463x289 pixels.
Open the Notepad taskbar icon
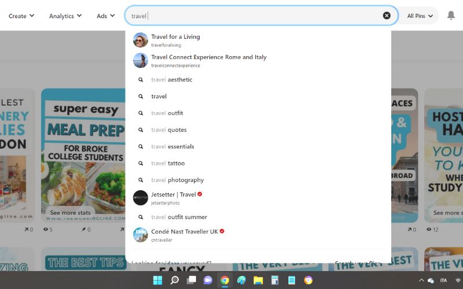(292, 280)
